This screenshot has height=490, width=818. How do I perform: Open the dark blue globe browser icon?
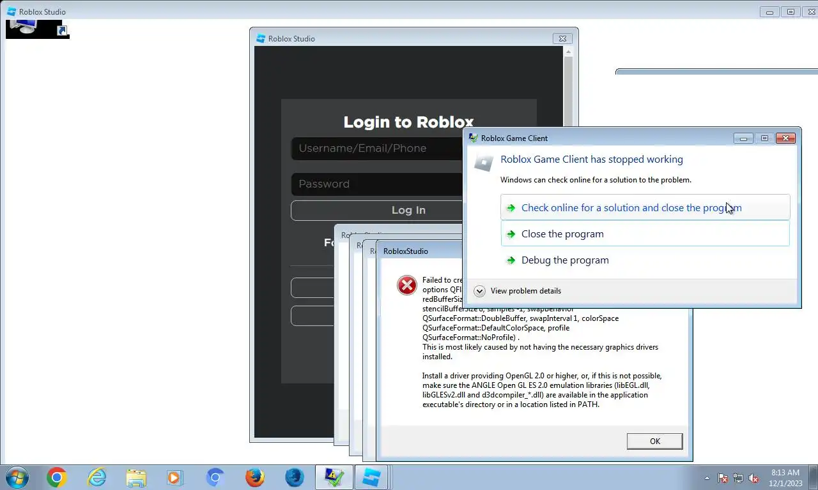[295, 477]
